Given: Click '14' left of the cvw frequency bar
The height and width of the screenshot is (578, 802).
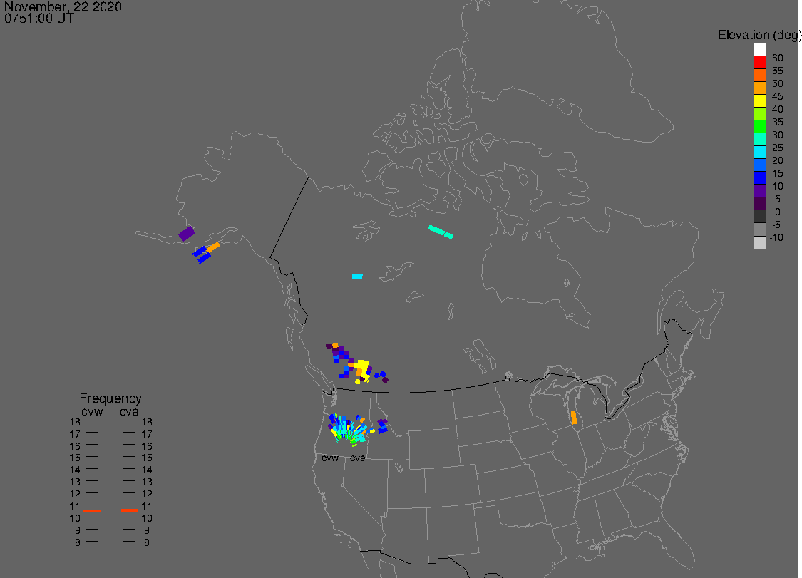Looking at the screenshot, I should [75, 470].
